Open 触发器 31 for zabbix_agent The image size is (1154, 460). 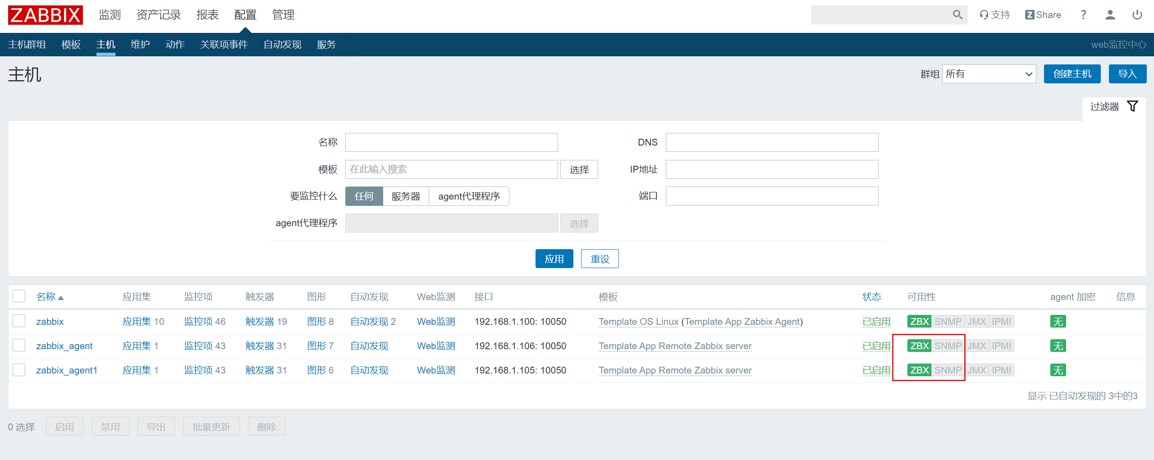266,346
